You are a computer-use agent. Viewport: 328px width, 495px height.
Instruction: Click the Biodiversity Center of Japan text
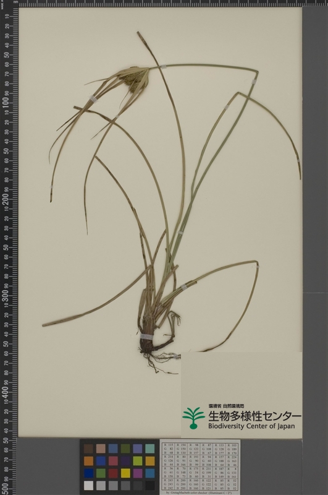point(251,426)
